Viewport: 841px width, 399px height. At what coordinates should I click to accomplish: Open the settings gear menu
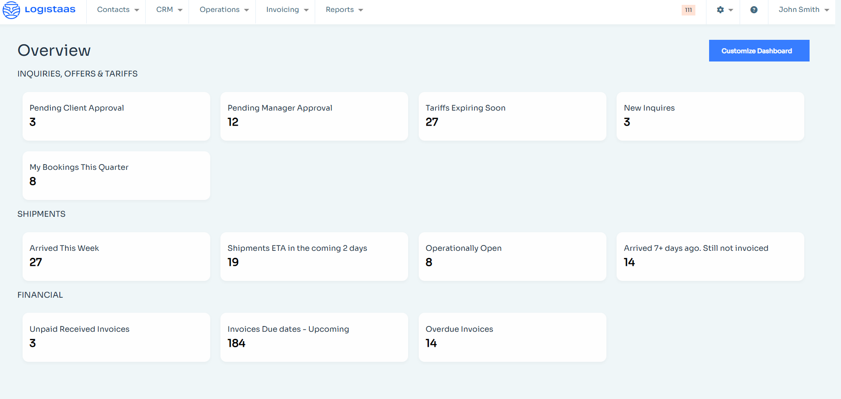click(725, 10)
